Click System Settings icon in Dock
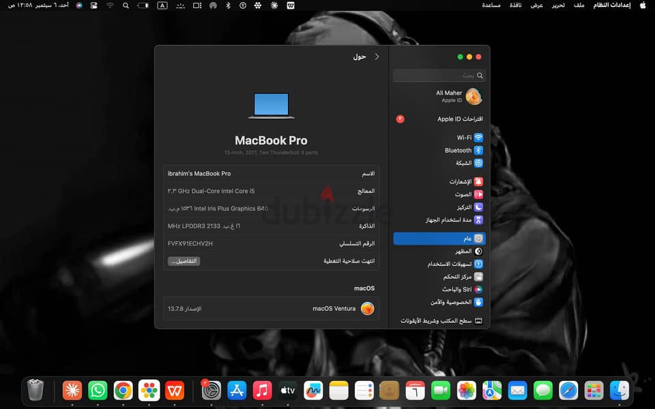655x409 pixels. [212, 391]
